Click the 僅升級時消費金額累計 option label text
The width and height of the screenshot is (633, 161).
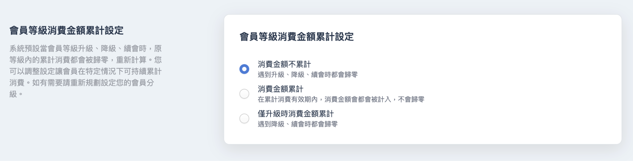pyautogui.click(x=295, y=114)
